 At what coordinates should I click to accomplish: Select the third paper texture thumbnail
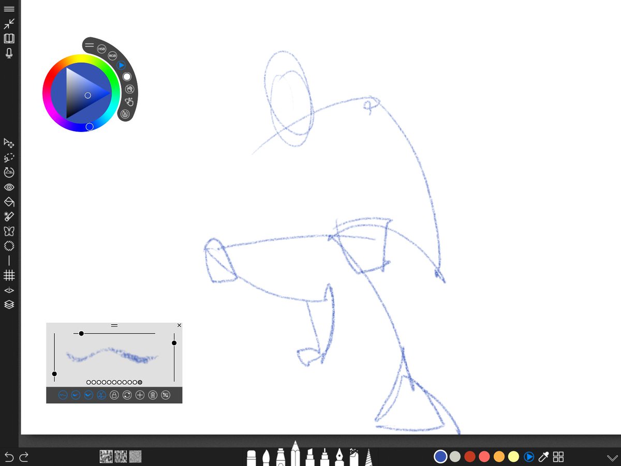[x=135, y=456]
